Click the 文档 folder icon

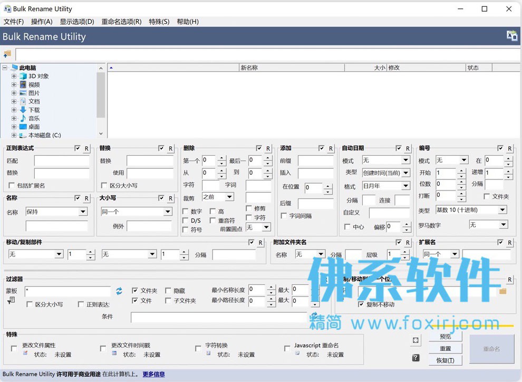(23, 101)
